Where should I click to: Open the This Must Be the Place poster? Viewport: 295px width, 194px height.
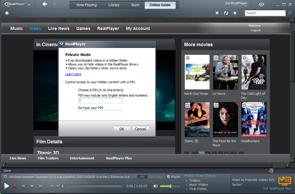pyautogui.click(x=226, y=120)
